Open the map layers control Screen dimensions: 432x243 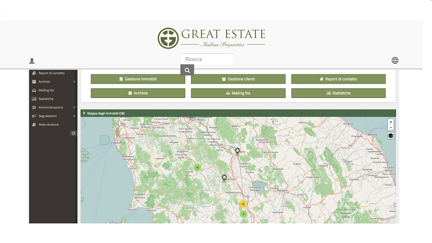[x=391, y=136]
